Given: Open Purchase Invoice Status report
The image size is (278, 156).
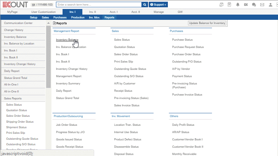Looking at the screenshot, I should point(187,95).
